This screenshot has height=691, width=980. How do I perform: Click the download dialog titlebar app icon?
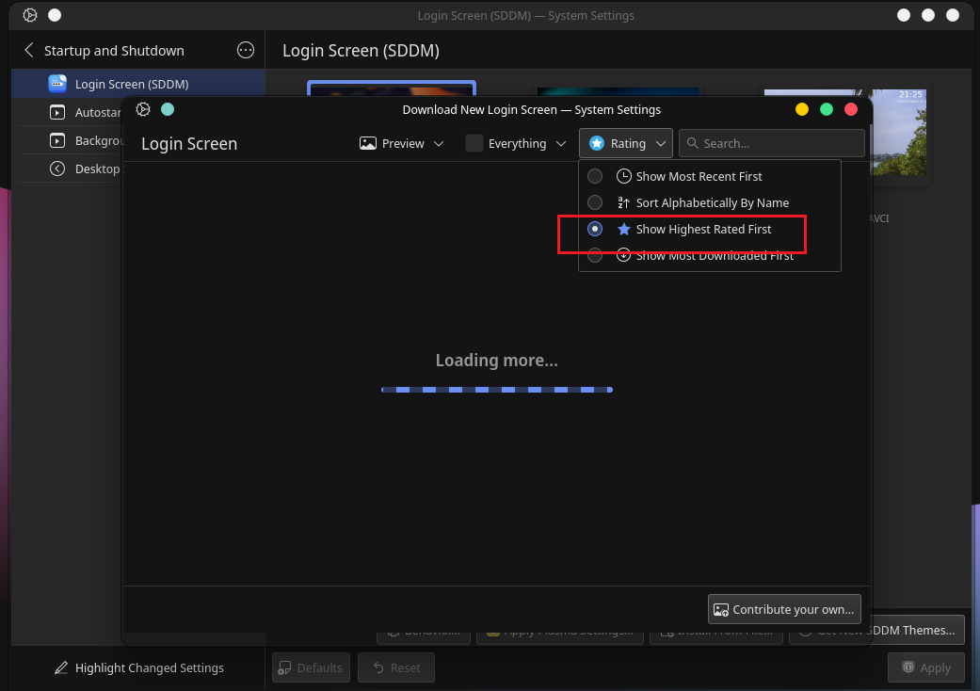[x=143, y=109]
